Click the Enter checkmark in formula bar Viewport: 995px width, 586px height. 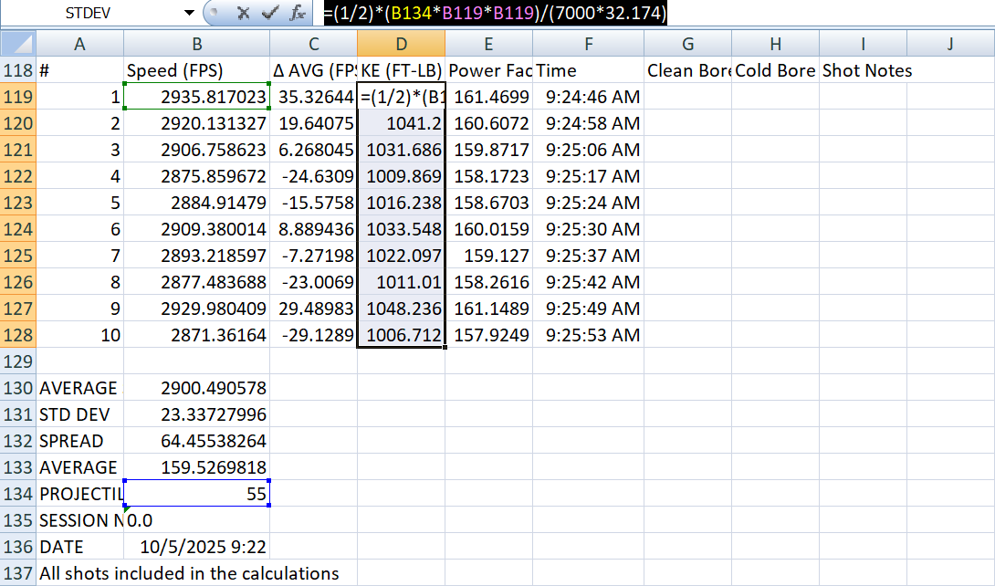269,13
